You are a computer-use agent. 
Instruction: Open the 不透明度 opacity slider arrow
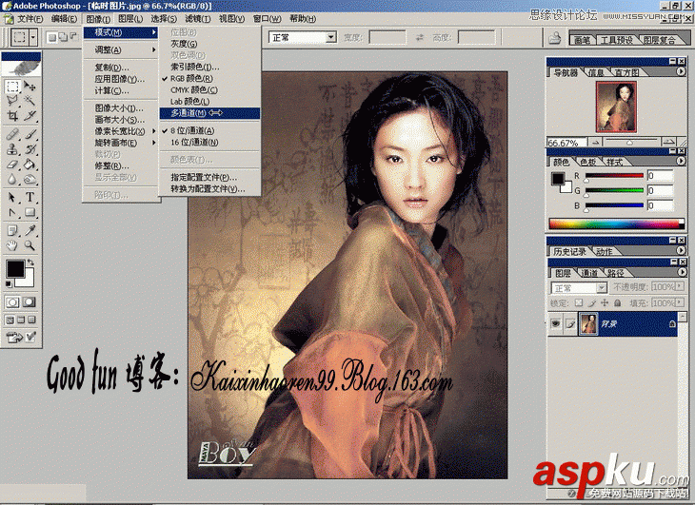[x=680, y=287]
